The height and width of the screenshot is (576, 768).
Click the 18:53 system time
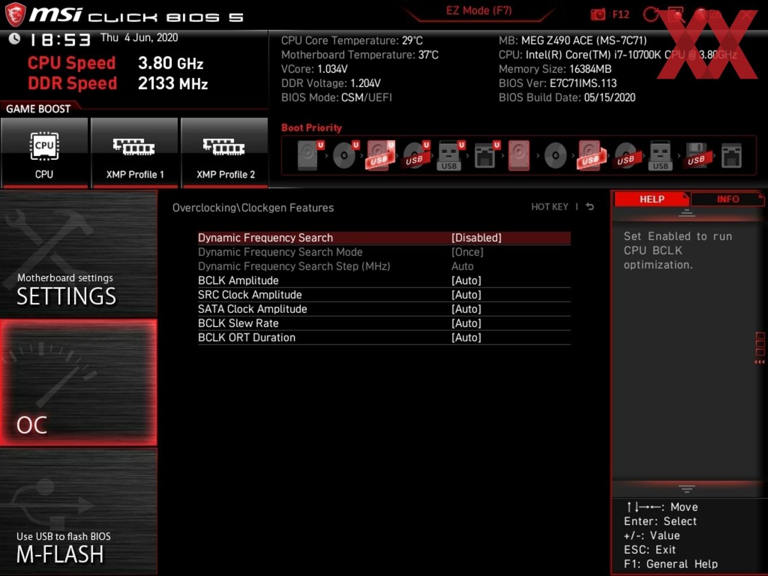pyautogui.click(x=60, y=40)
